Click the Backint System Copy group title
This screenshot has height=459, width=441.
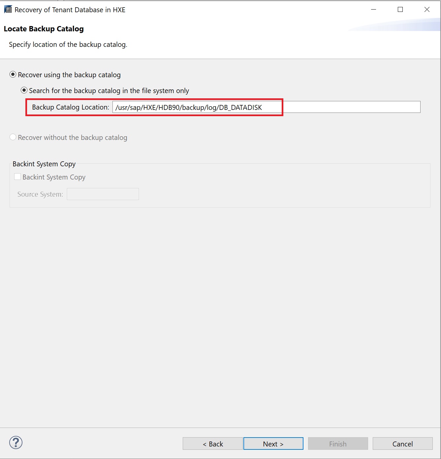click(44, 164)
